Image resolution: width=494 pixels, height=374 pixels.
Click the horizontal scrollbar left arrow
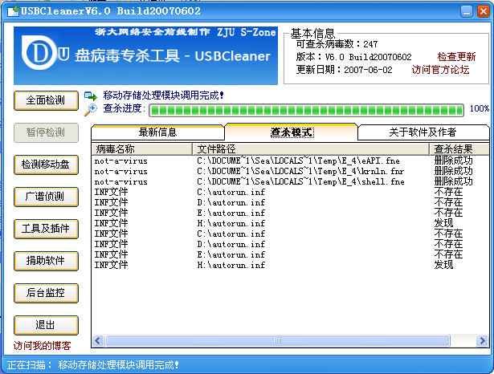(98, 340)
